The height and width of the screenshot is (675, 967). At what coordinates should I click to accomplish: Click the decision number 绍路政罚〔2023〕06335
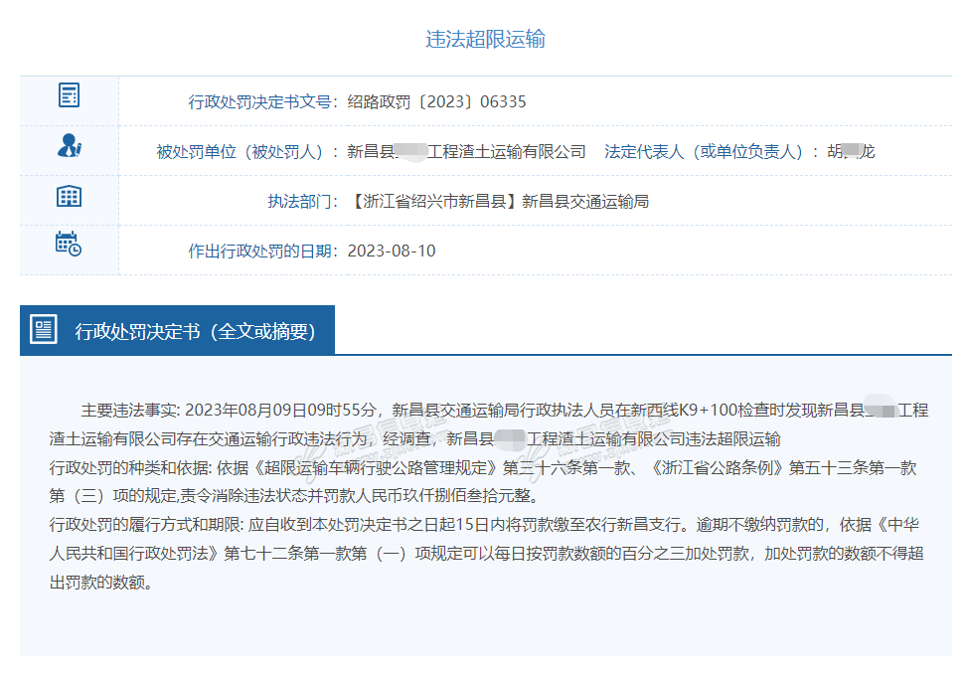[x=436, y=101]
